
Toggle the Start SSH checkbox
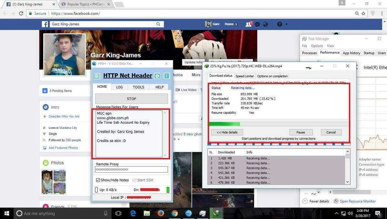point(134,180)
